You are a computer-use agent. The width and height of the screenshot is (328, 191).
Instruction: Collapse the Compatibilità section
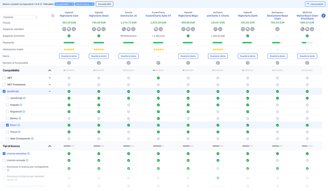click(x=50, y=71)
